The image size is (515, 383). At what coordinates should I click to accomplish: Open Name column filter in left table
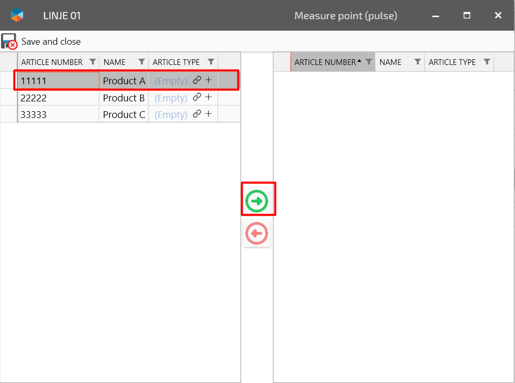click(x=142, y=62)
